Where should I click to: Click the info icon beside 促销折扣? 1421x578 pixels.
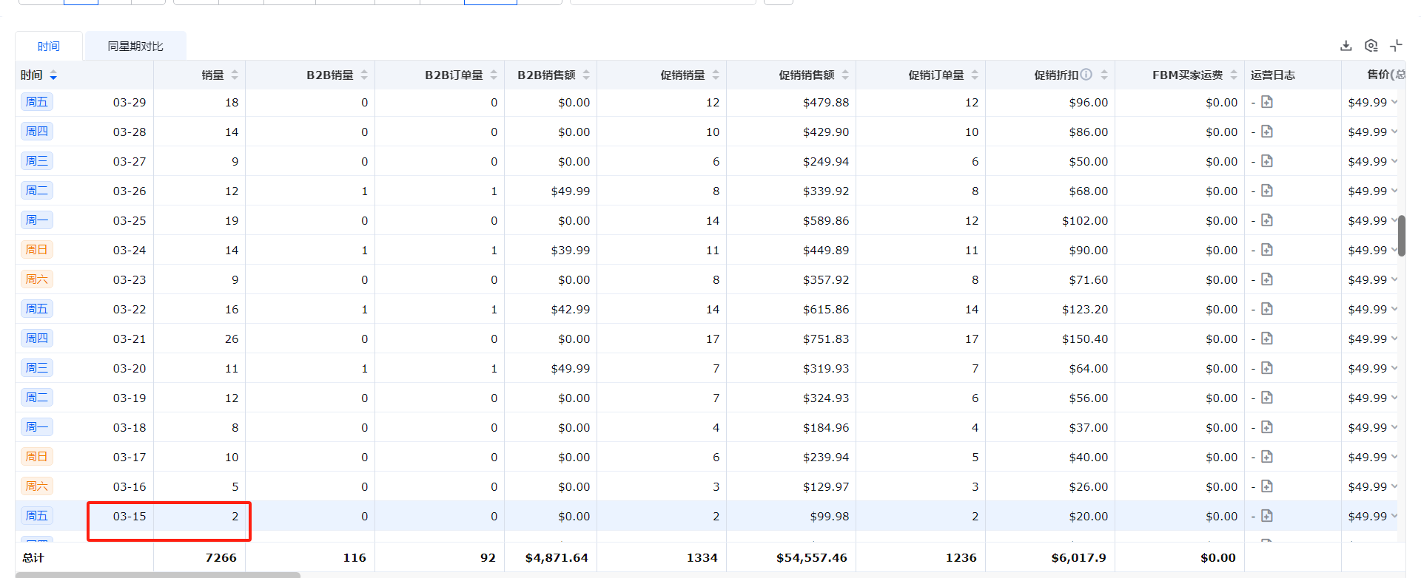pos(1086,75)
